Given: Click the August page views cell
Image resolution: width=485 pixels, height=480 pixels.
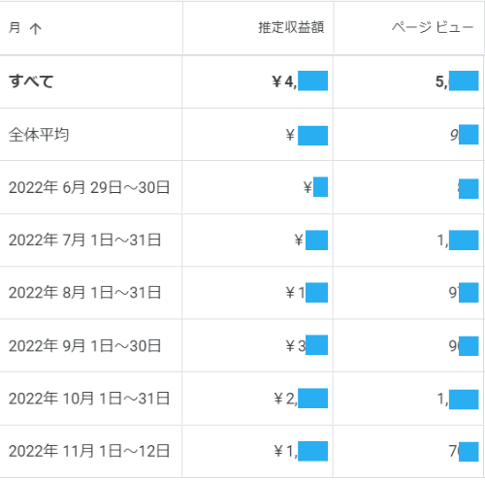Looking at the screenshot, I should pyautogui.click(x=464, y=293).
